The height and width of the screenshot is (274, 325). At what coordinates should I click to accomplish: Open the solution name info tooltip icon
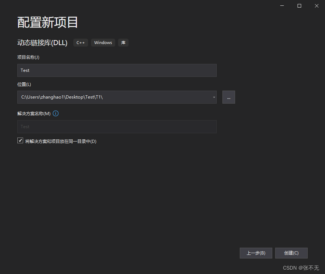[55, 113]
